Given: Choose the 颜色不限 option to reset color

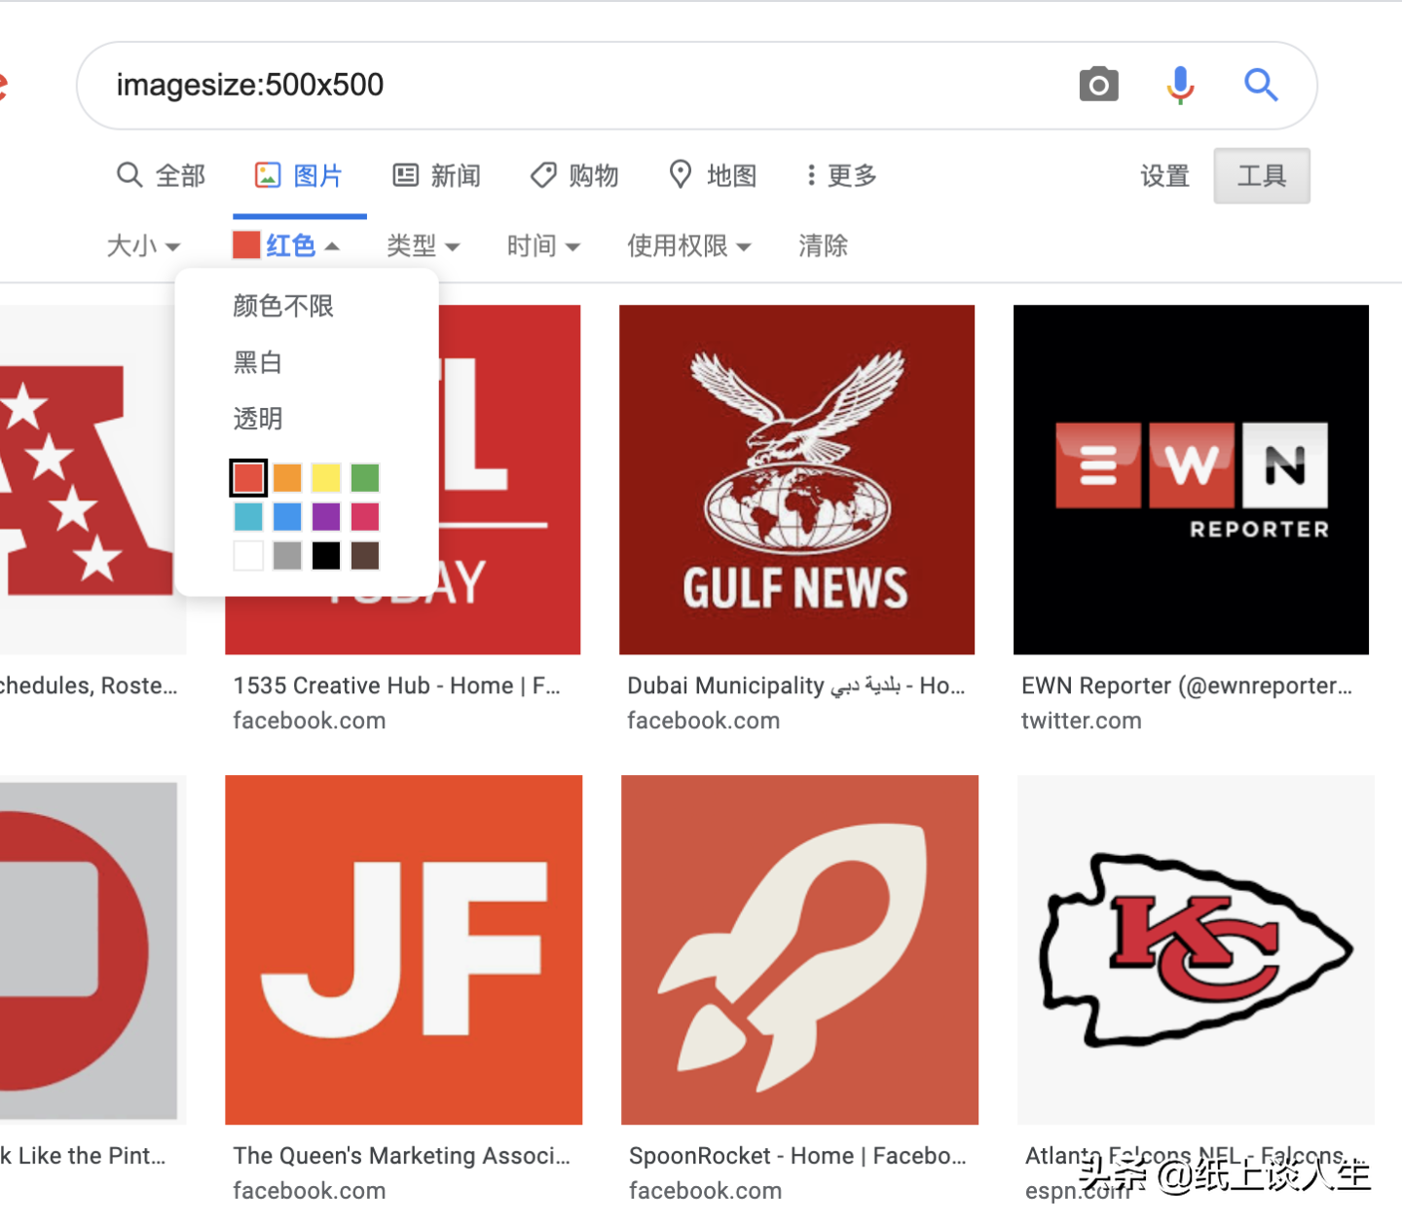Looking at the screenshot, I should 282,306.
